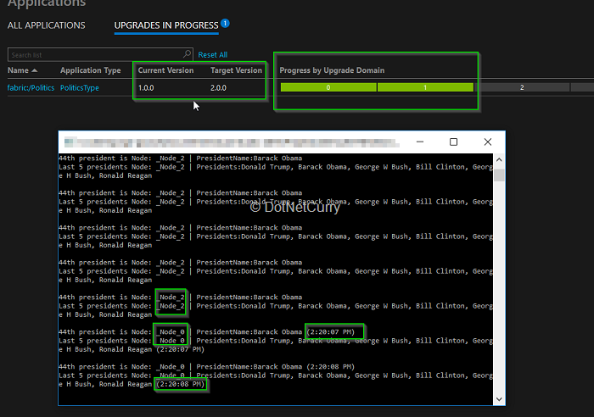Click the timestamp (2:20:07 PM) after Barack Obama
Image resolution: width=594 pixels, height=417 pixels.
coord(331,332)
